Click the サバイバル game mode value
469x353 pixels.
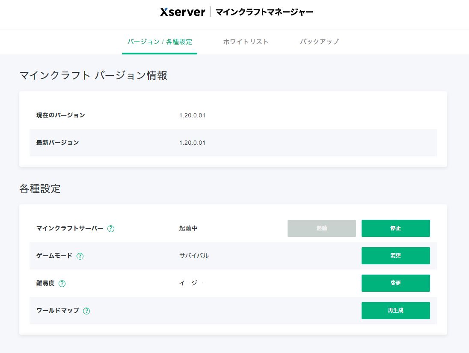194,256
